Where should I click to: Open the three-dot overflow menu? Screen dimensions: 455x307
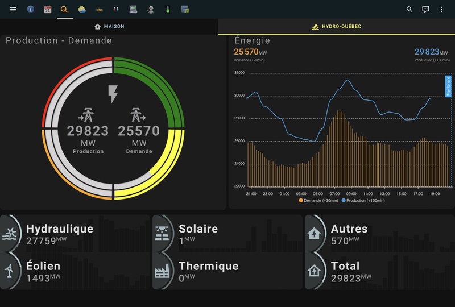pos(441,9)
